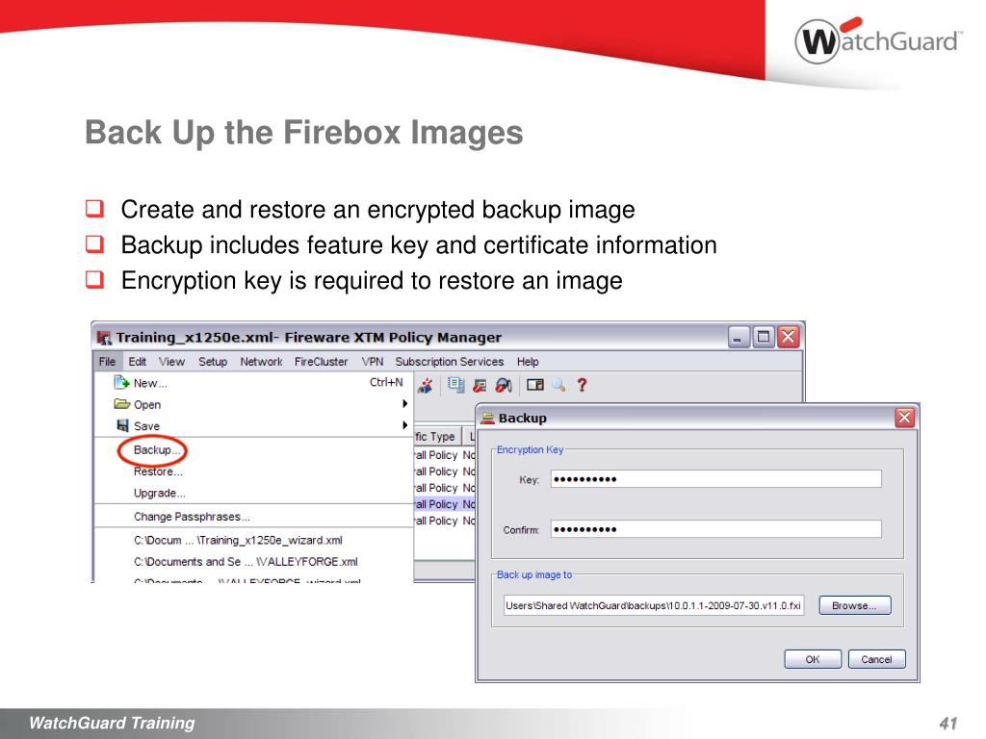Choose New... in the File menu
This screenshot has width=986, height=739.
[x=253, y=383]
